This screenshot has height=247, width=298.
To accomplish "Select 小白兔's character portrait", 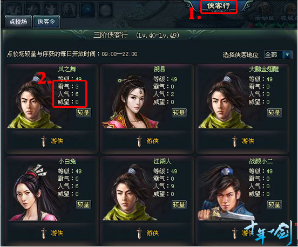I will point(33,193).
